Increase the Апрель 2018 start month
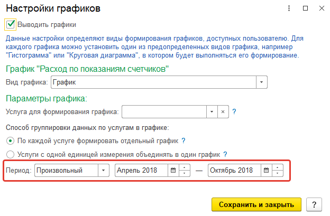Screen dimensions: 330x216 pyautogui.click(x=185, y=167)
